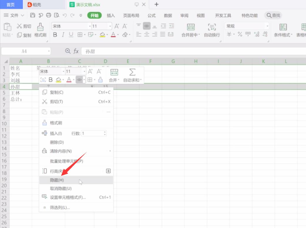The height and width of the screenshot is (228, 306).
Task: Open the Name Box dropdown arrow
Action: pyautogui.click(x=48, y=51)
